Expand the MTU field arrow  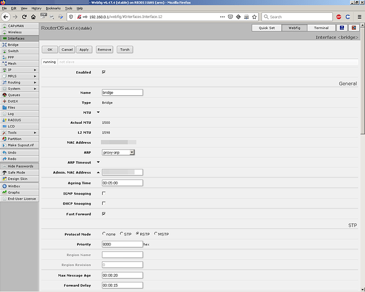(98, 112)
